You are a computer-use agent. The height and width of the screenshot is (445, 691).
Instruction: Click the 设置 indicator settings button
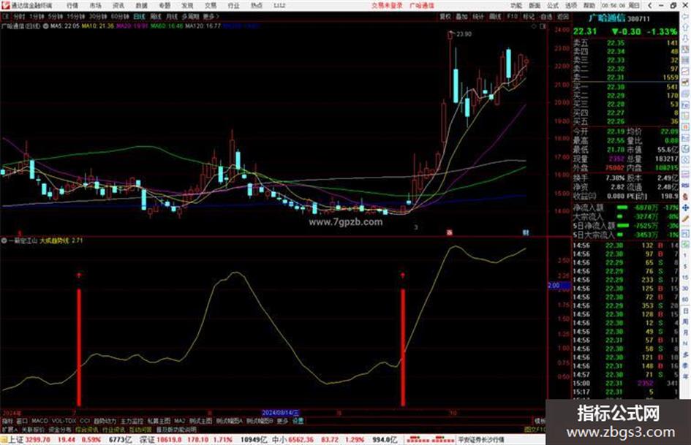tap(298, 421)
